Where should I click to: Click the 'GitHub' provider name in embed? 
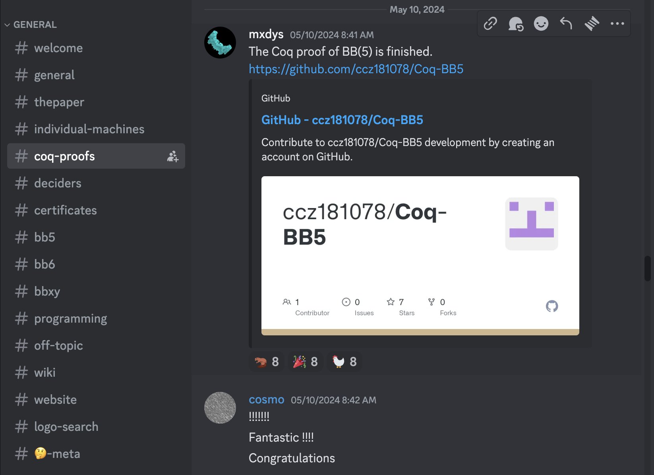[276, 98]
